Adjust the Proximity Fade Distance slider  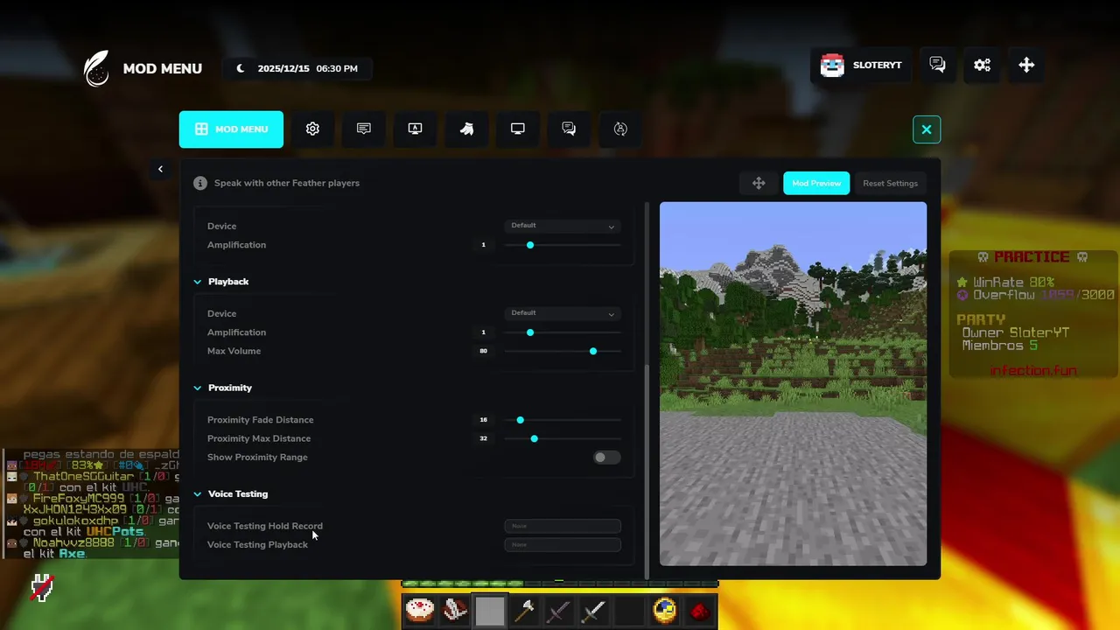click(x=563, y=420)
